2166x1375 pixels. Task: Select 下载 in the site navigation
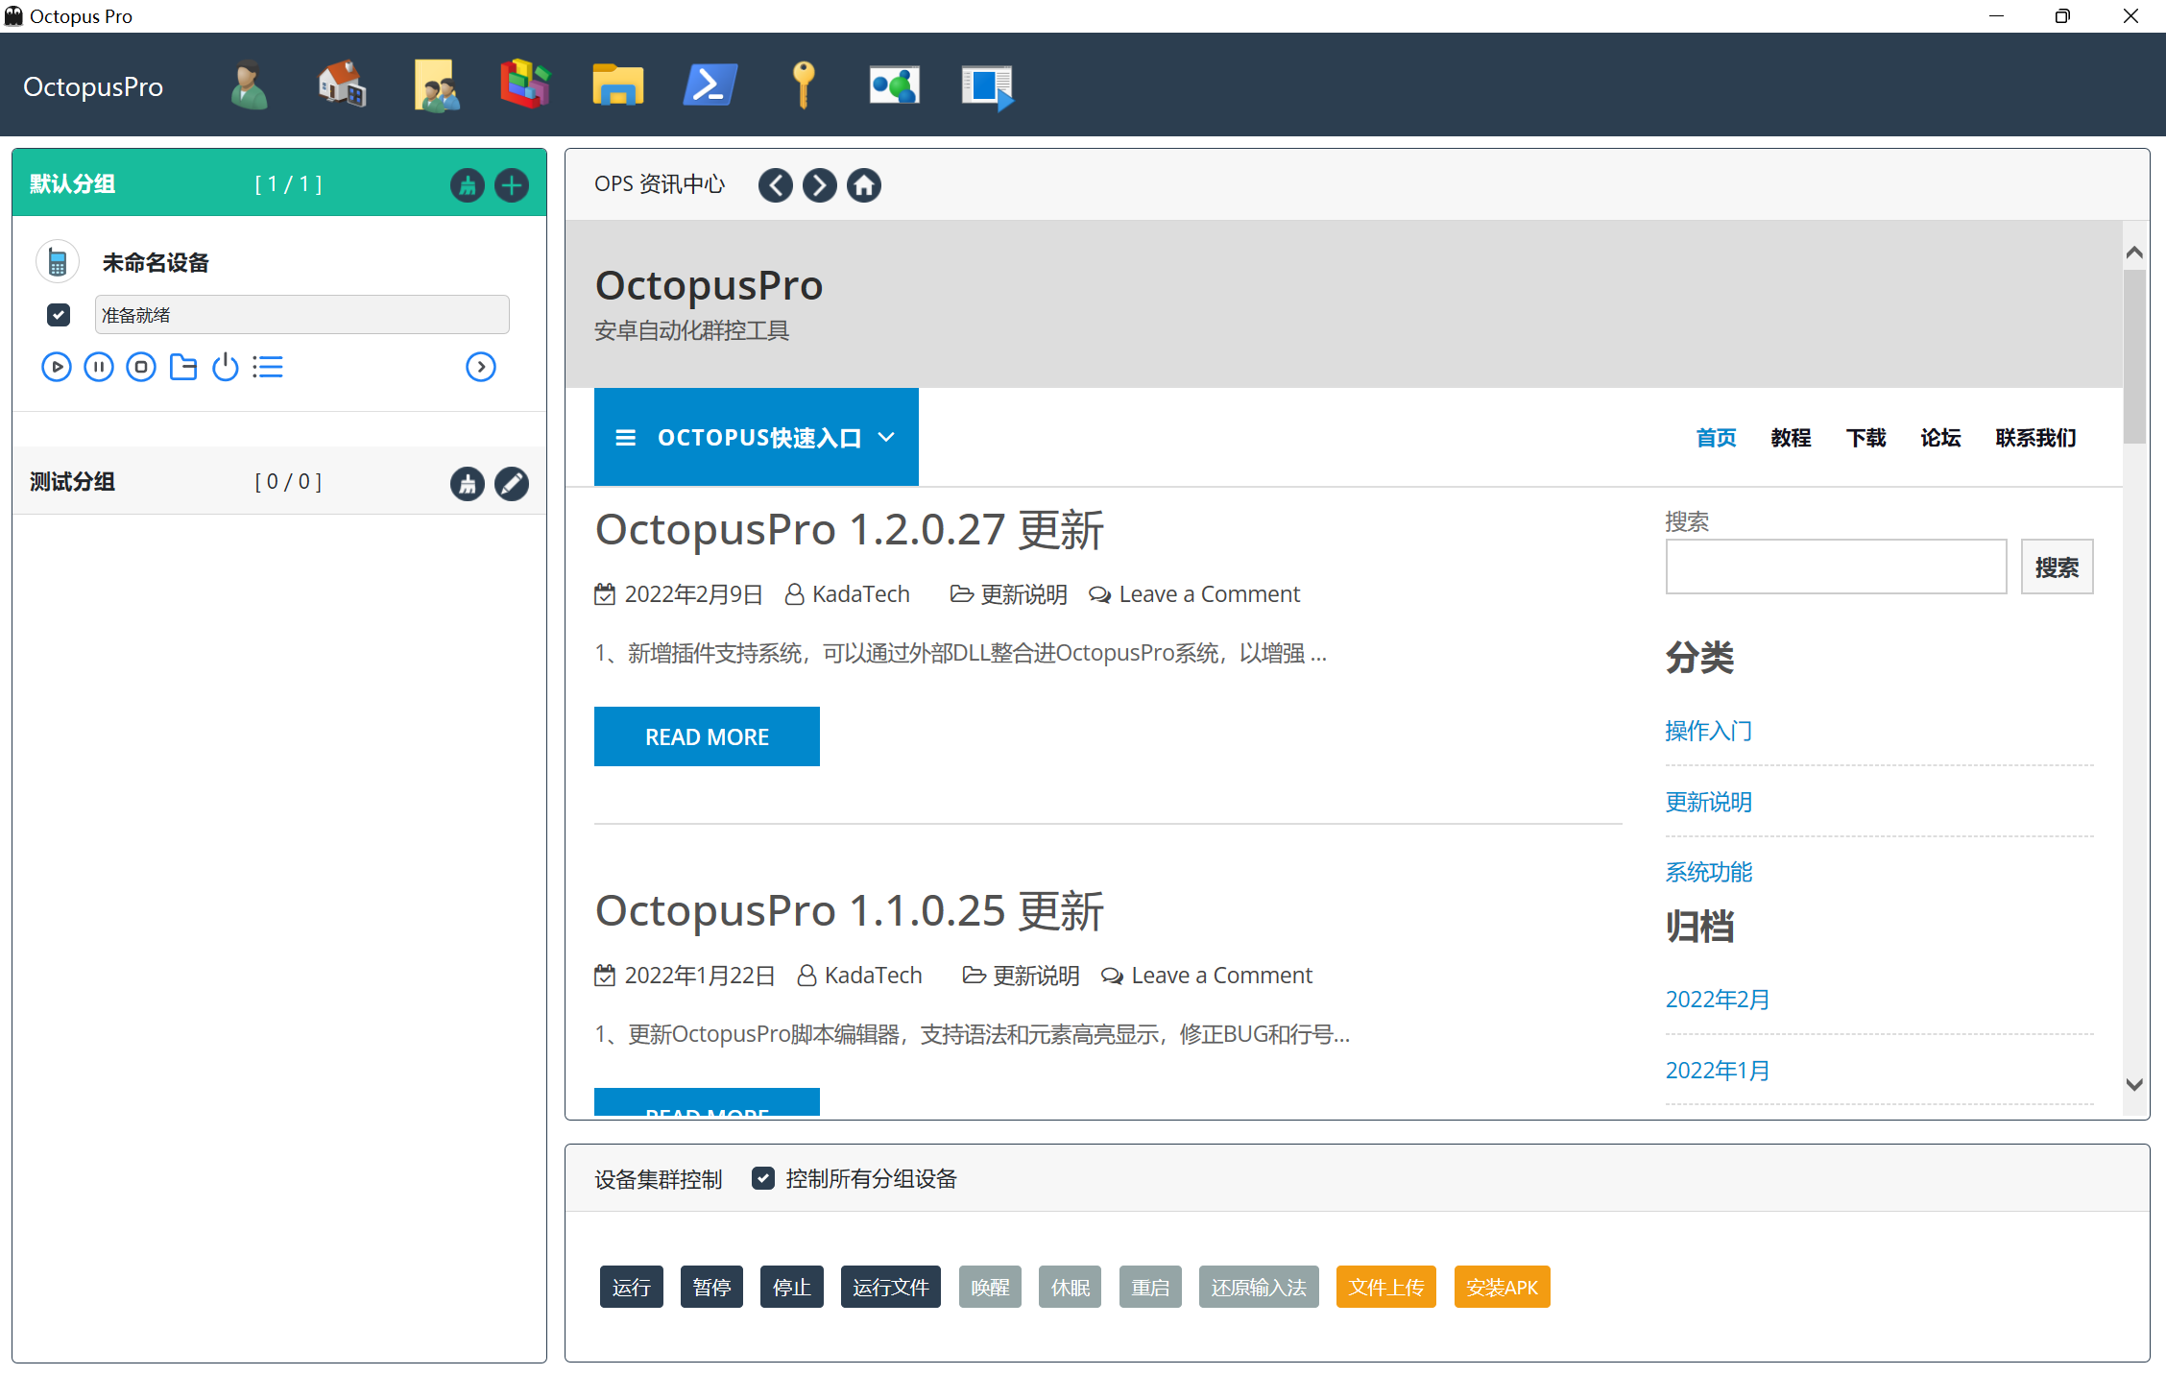click(1865, 438)
